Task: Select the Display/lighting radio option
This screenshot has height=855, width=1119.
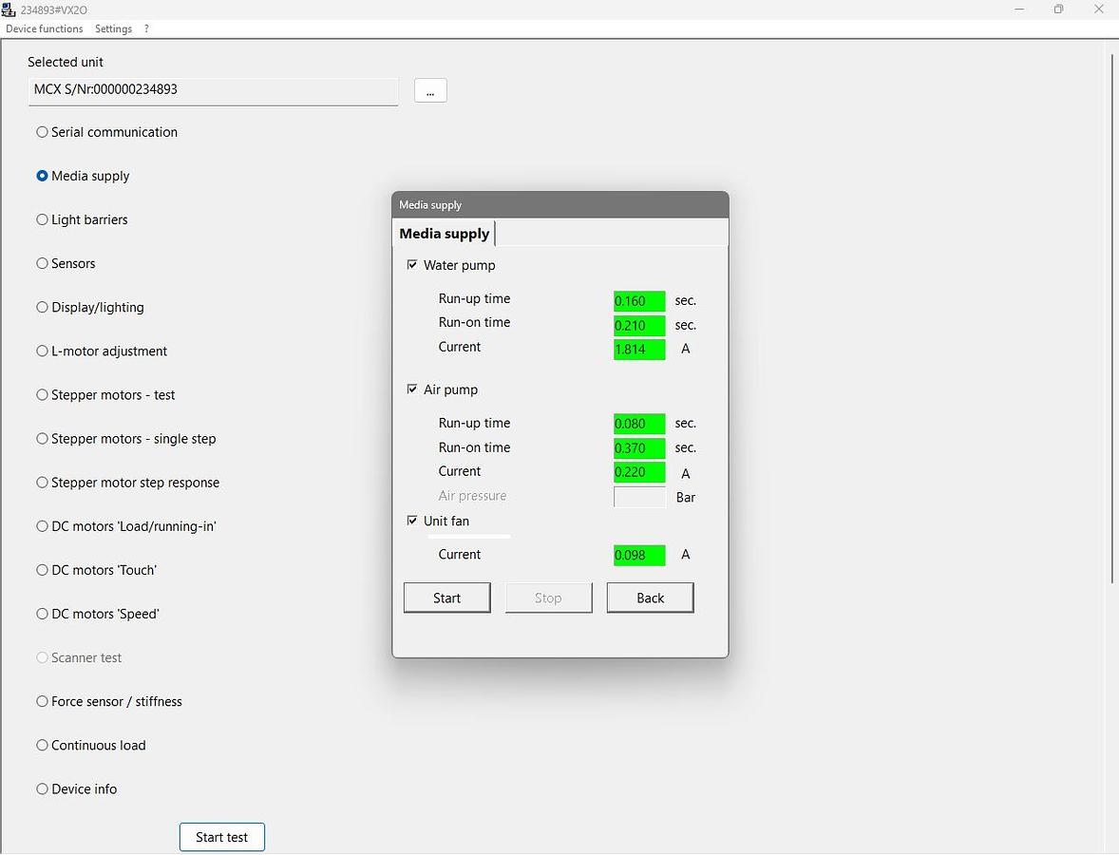Action: tap(42, 307)
